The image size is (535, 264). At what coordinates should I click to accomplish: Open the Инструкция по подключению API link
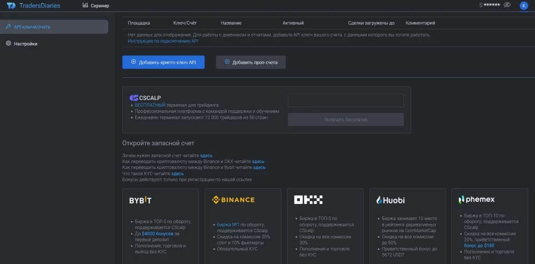click(163, 41)
